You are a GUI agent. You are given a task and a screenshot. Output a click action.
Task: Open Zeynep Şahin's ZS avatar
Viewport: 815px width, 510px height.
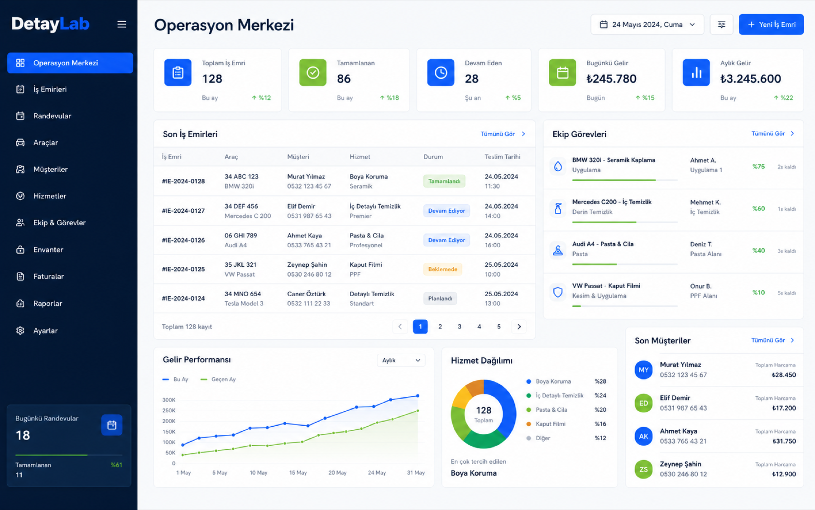click(643, 469)
